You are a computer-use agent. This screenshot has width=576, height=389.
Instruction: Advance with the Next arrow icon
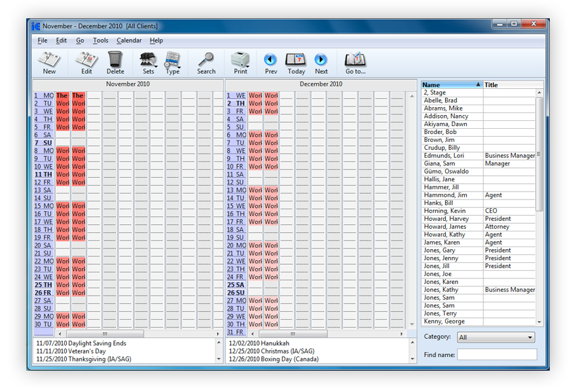pos(321,59)
